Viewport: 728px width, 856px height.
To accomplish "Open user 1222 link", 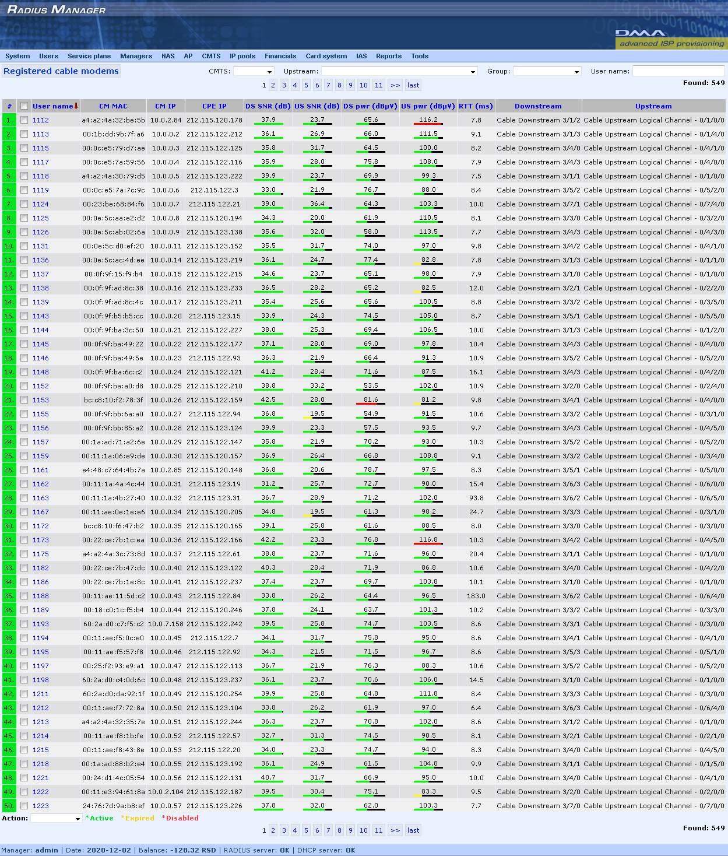I will point(41,792).
